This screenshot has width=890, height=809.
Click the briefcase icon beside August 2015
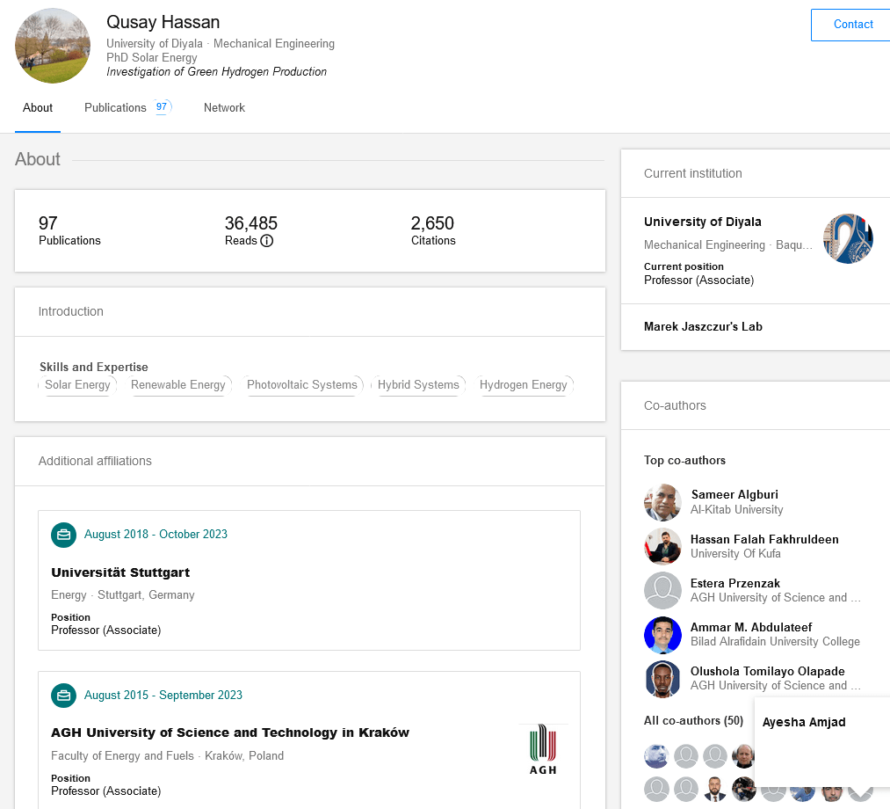coord(63,696)
